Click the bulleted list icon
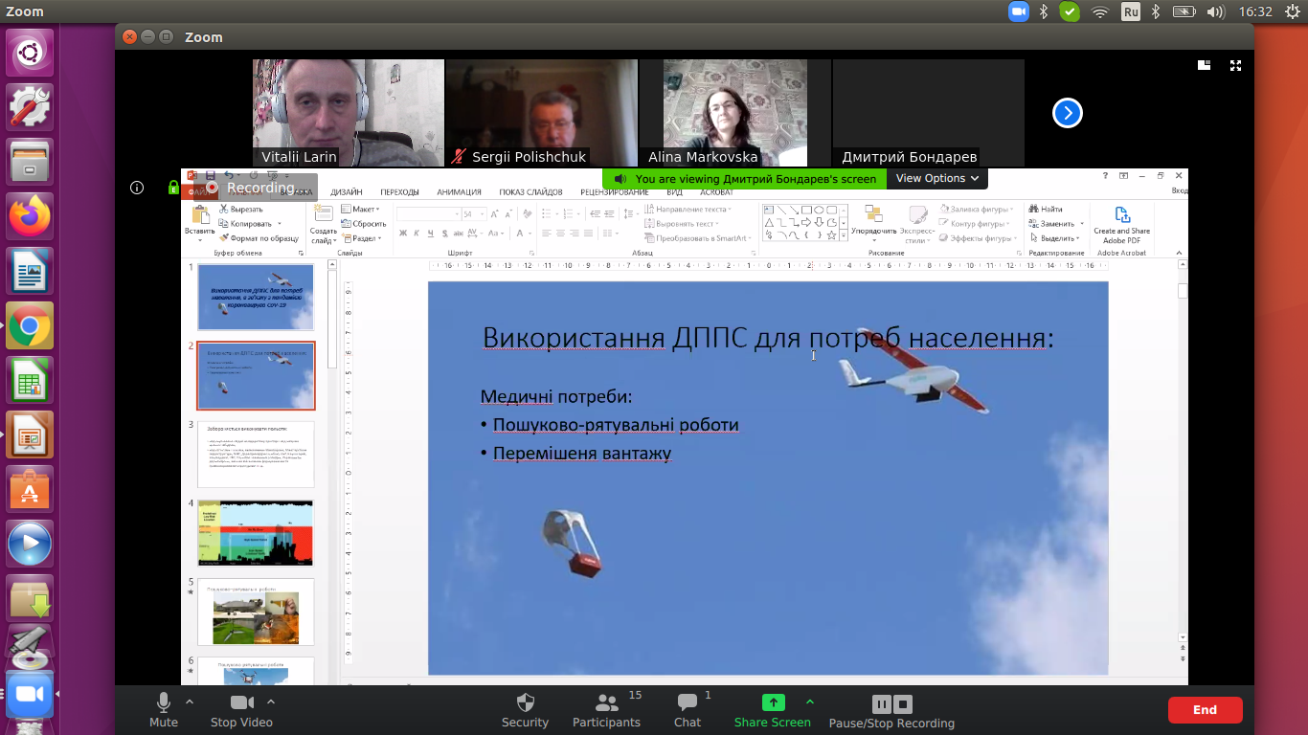This screenshot has height=735, width=1308. [x=546, y=214]
